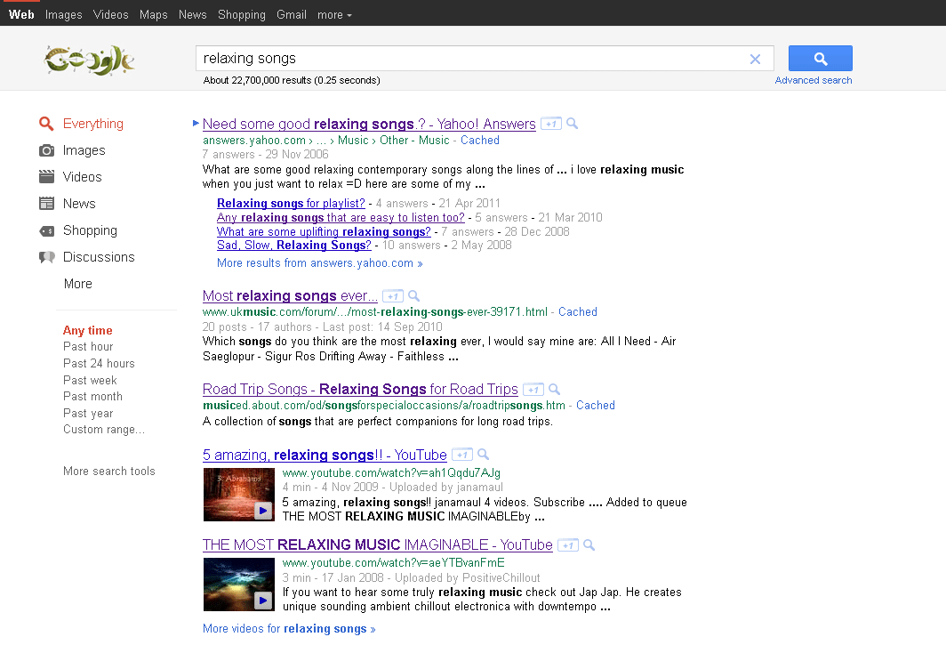Click the Google doodle logo
The height and width of the screenshot is (645, 946).
89,60
